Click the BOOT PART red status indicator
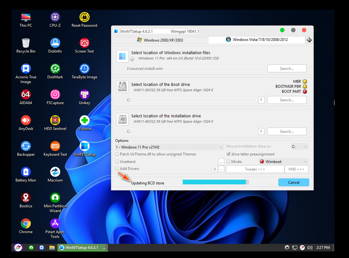This screenshot has height=258, width=349. (305, 91)
